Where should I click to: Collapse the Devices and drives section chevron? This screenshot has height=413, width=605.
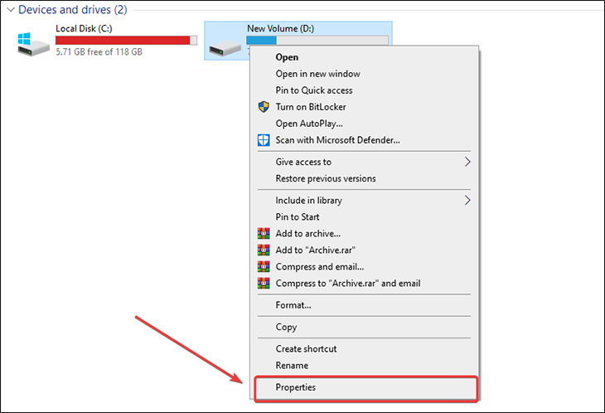9,10
